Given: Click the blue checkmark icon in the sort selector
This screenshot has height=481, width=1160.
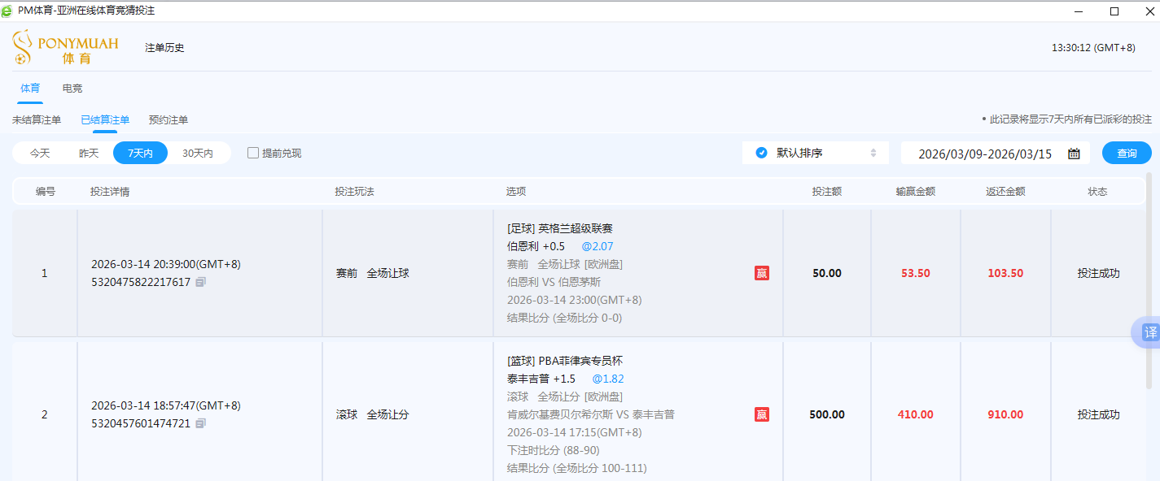Looking at the screenshot, I should coord(760,152).
